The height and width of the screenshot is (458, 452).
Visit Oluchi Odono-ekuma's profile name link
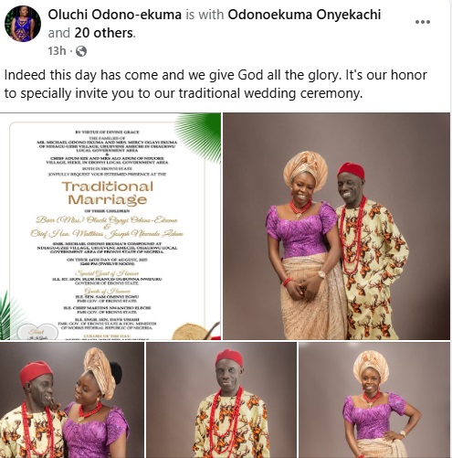[x=114, y=15]
